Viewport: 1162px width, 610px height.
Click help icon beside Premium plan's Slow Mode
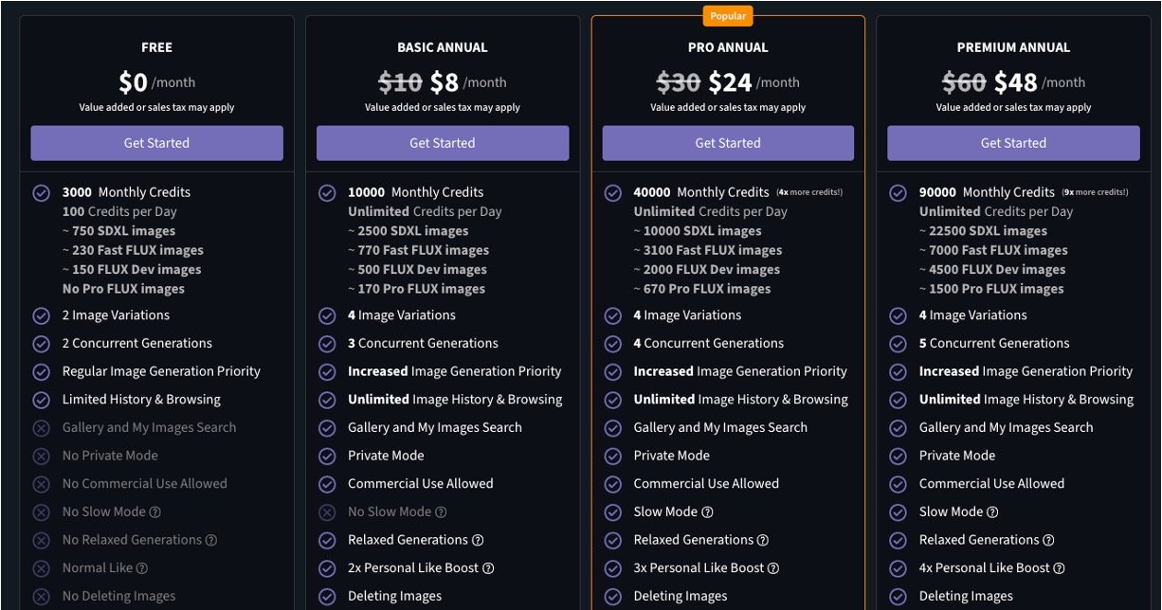tap(992, 512)
